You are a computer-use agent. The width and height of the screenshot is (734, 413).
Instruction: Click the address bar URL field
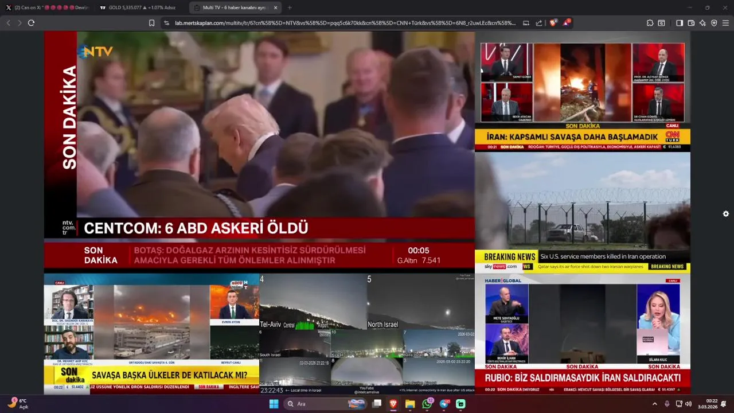pos(345,23)
